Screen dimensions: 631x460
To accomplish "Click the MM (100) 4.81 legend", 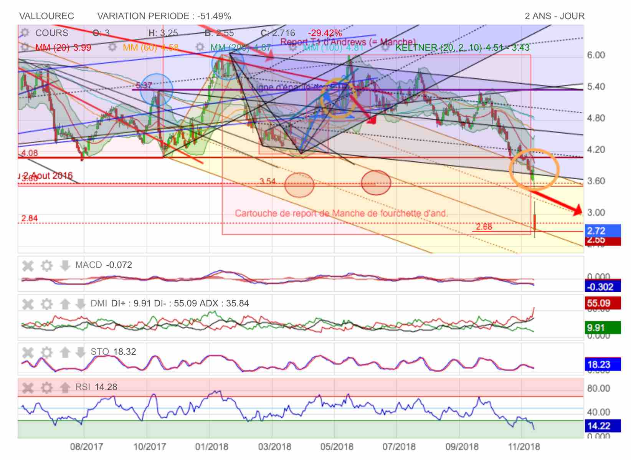I will click(333, 48).
